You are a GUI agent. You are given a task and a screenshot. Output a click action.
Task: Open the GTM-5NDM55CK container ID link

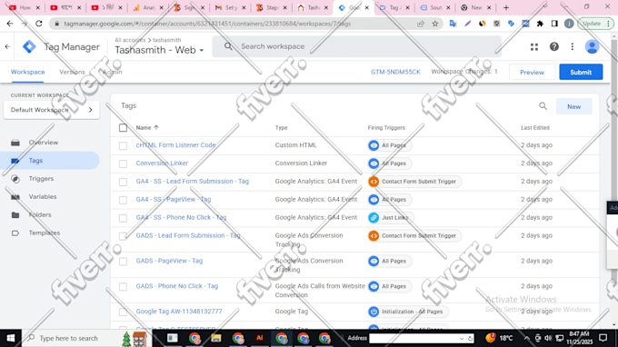395,72
